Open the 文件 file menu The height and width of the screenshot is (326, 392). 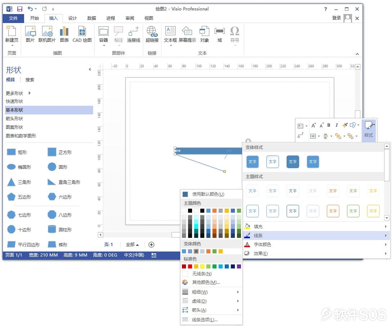coord(13,18)
